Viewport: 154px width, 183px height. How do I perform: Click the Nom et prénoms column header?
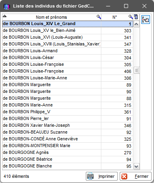tap(51, 17)
